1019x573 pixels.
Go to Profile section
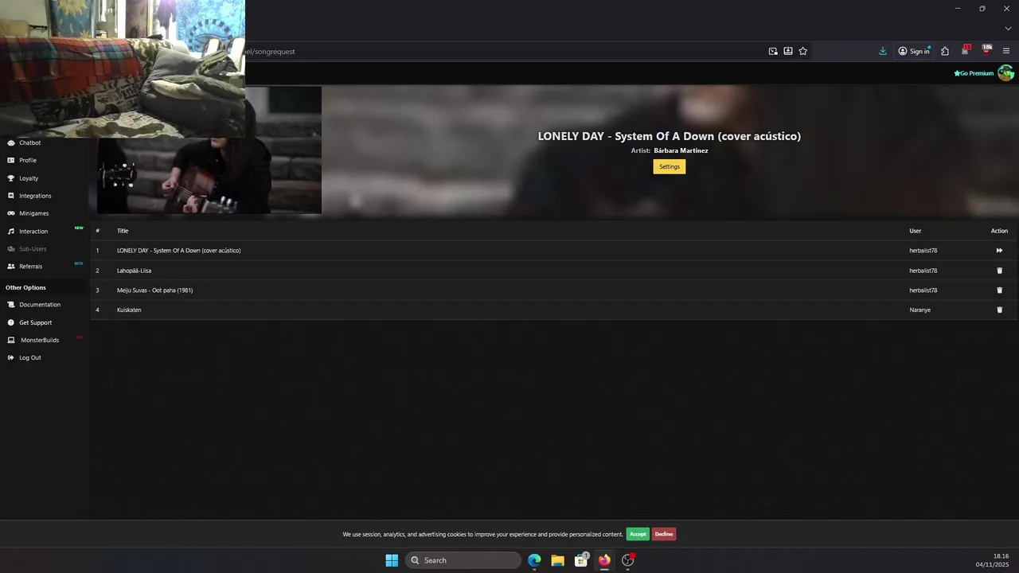[28, 161]
